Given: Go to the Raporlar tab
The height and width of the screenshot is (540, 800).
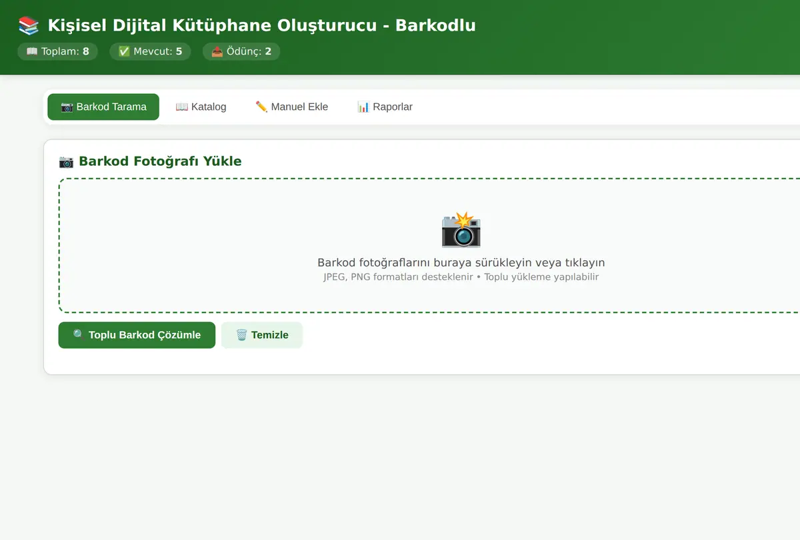Looking at the screenshot, I should point(385,107).
